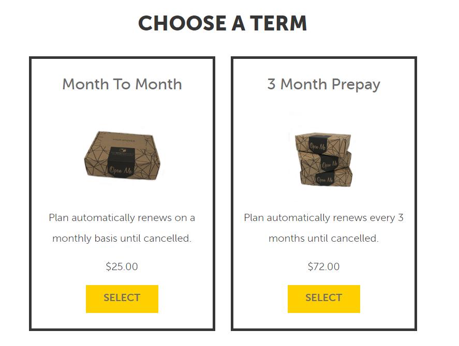Select the 3 Month Prepay plan
The width and height of the screenshot is (459, 346).
(324, 298)
